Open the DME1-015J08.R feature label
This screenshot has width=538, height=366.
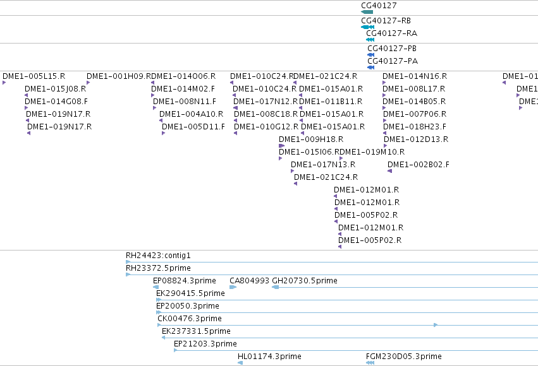click(55, 89)
